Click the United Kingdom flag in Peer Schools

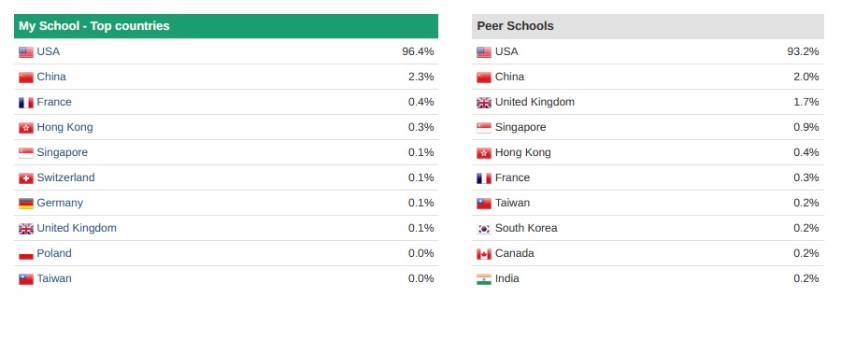click(x=484, y=103)
